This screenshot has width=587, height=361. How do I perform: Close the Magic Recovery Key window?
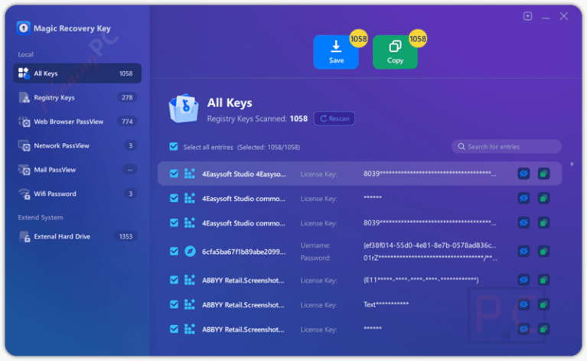click(563, 16)
